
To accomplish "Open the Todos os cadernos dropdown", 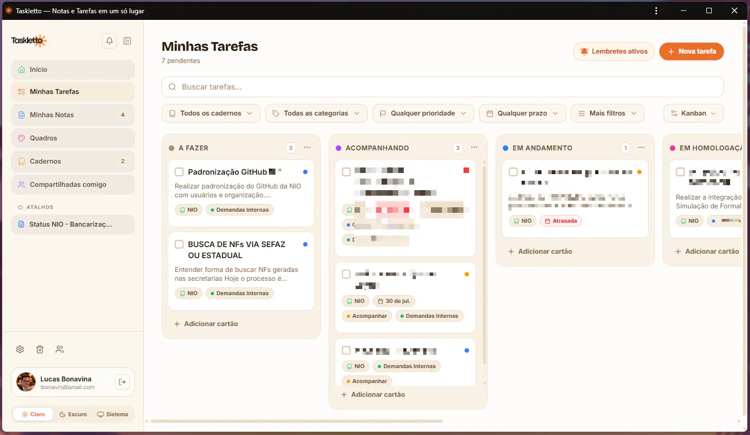I will click(211, 113).
